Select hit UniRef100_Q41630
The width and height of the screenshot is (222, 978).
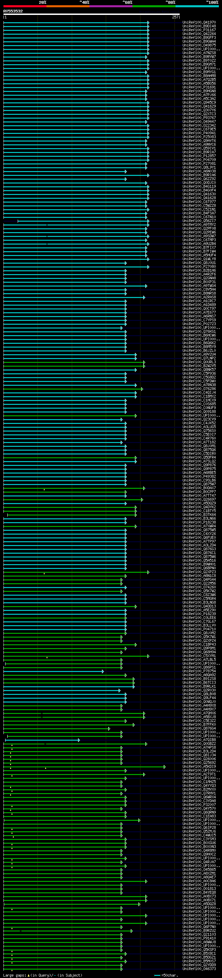[199, 194]
